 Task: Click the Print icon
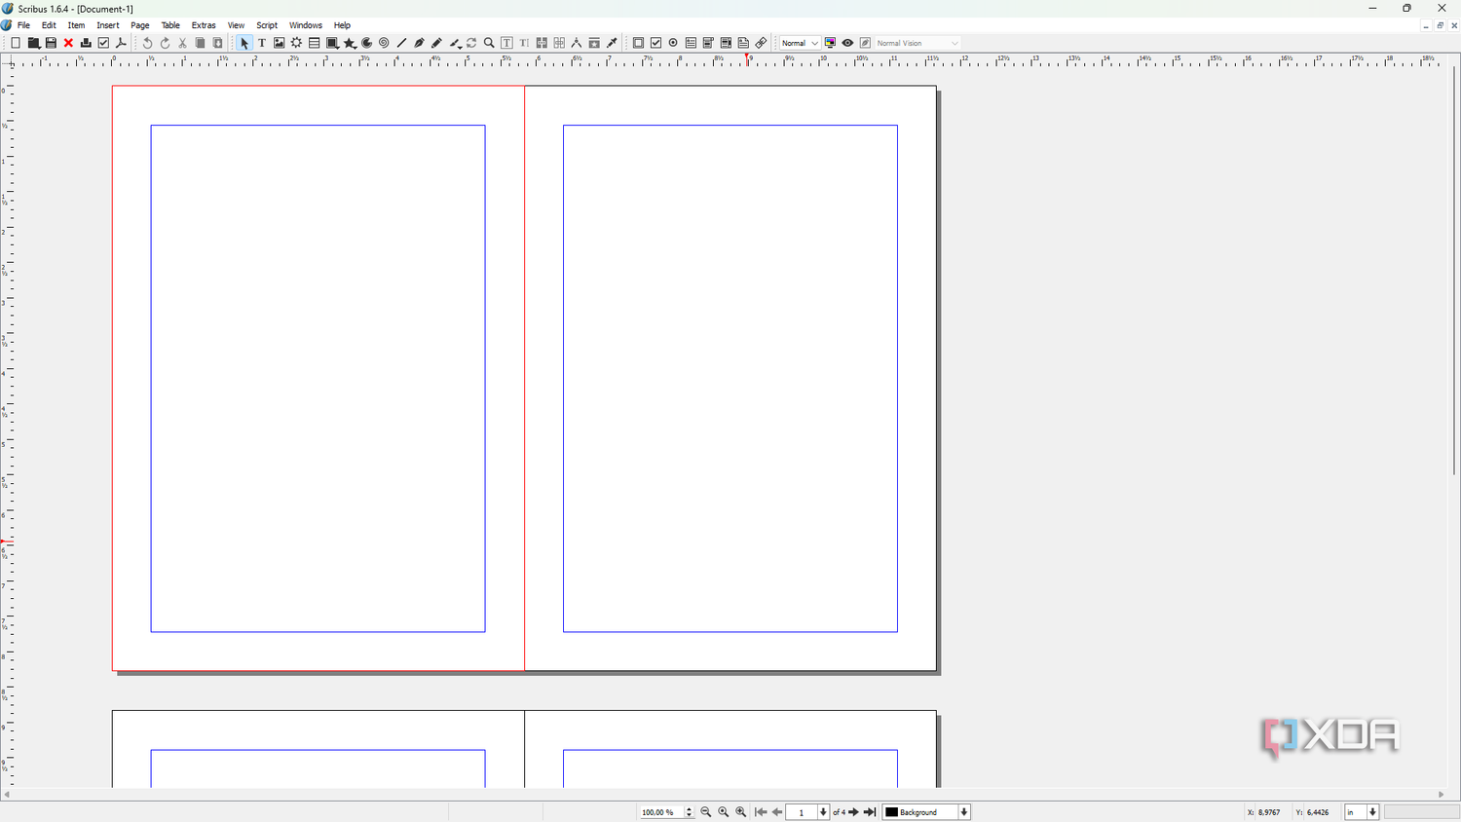[87, 43]
